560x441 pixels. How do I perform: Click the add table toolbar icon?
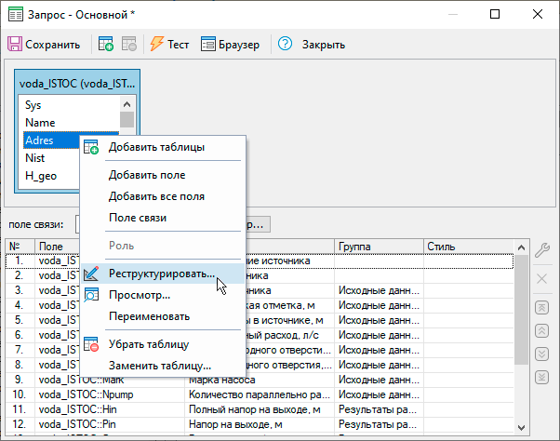105,45
